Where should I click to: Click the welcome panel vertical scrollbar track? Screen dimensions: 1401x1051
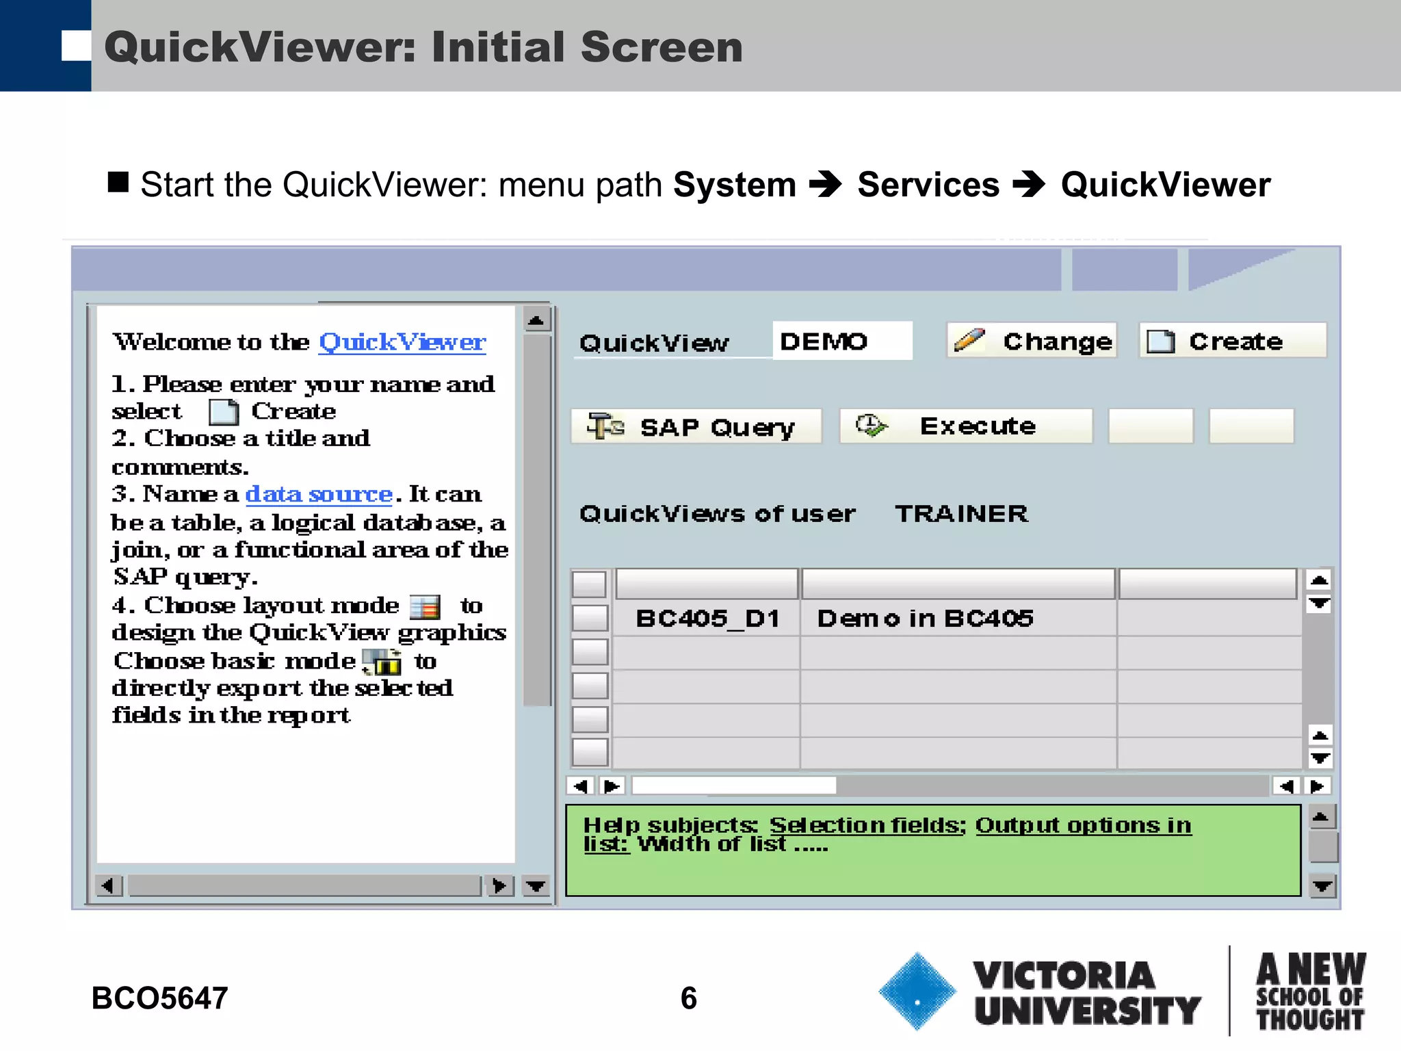point(537,520)
